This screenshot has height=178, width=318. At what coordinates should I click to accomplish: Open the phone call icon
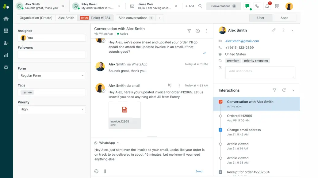tap(257, 6)
